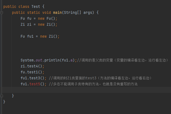The width and height of the screenshot is (171, 114).
Task: Click the 'static' keyword
Action: [34, 12]
